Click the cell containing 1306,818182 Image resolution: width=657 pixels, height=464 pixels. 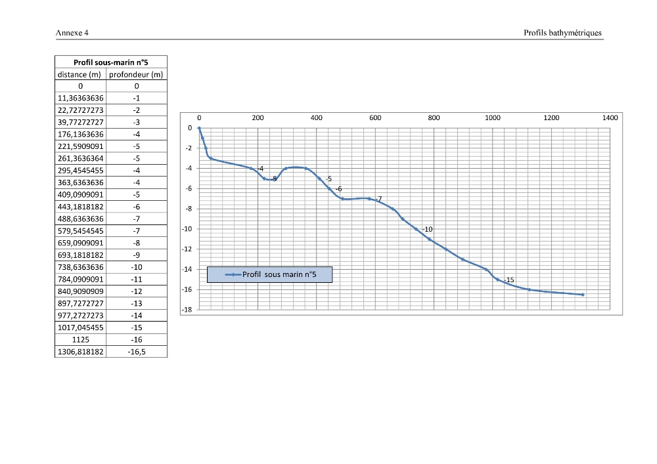pyautogui.click(x=80, y=352)
